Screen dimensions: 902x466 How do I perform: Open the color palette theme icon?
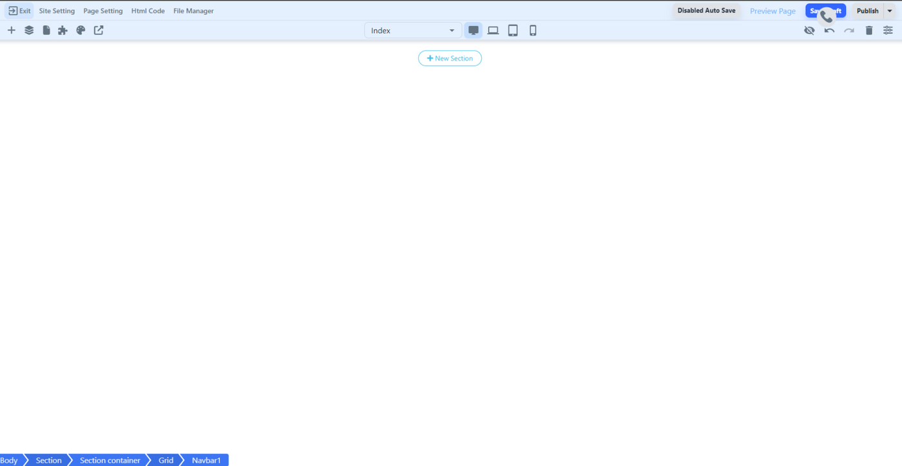click(81, 30)
